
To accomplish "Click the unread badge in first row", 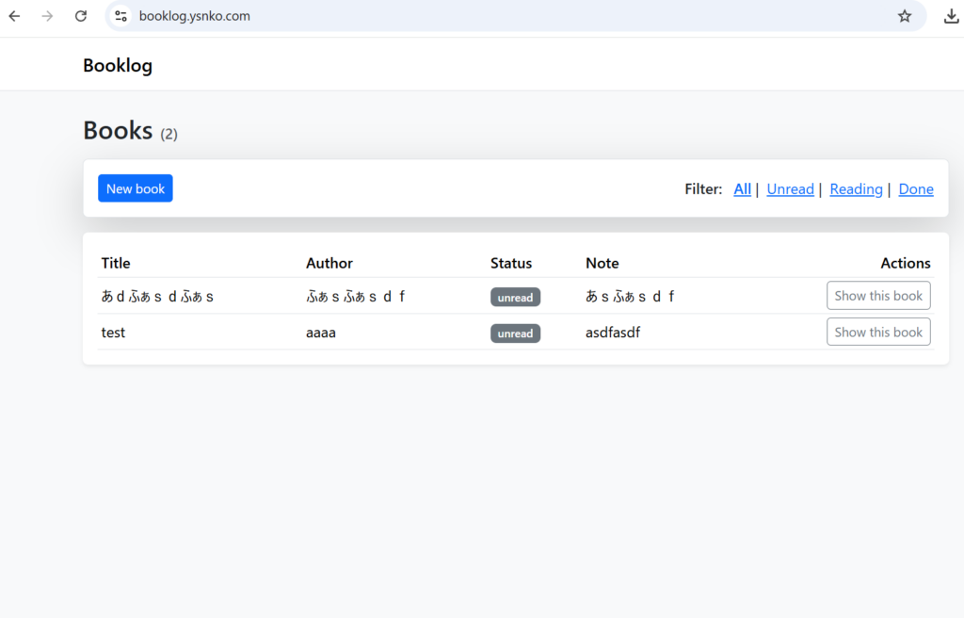I will 515,298.
